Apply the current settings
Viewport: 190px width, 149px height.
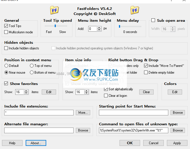177,143
